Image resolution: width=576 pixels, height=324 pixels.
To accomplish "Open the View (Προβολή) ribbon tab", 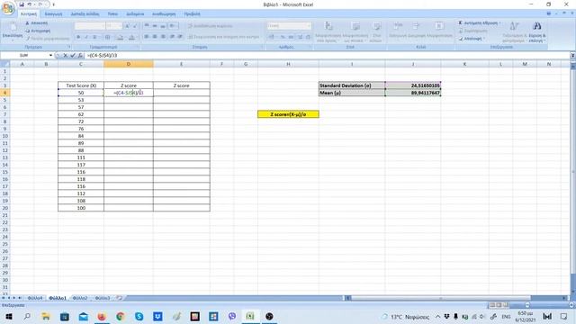I will click(x=192, y=14).
